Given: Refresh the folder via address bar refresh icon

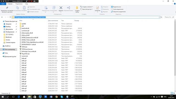Looking at the screenshot, I should [x=161, y=17].
